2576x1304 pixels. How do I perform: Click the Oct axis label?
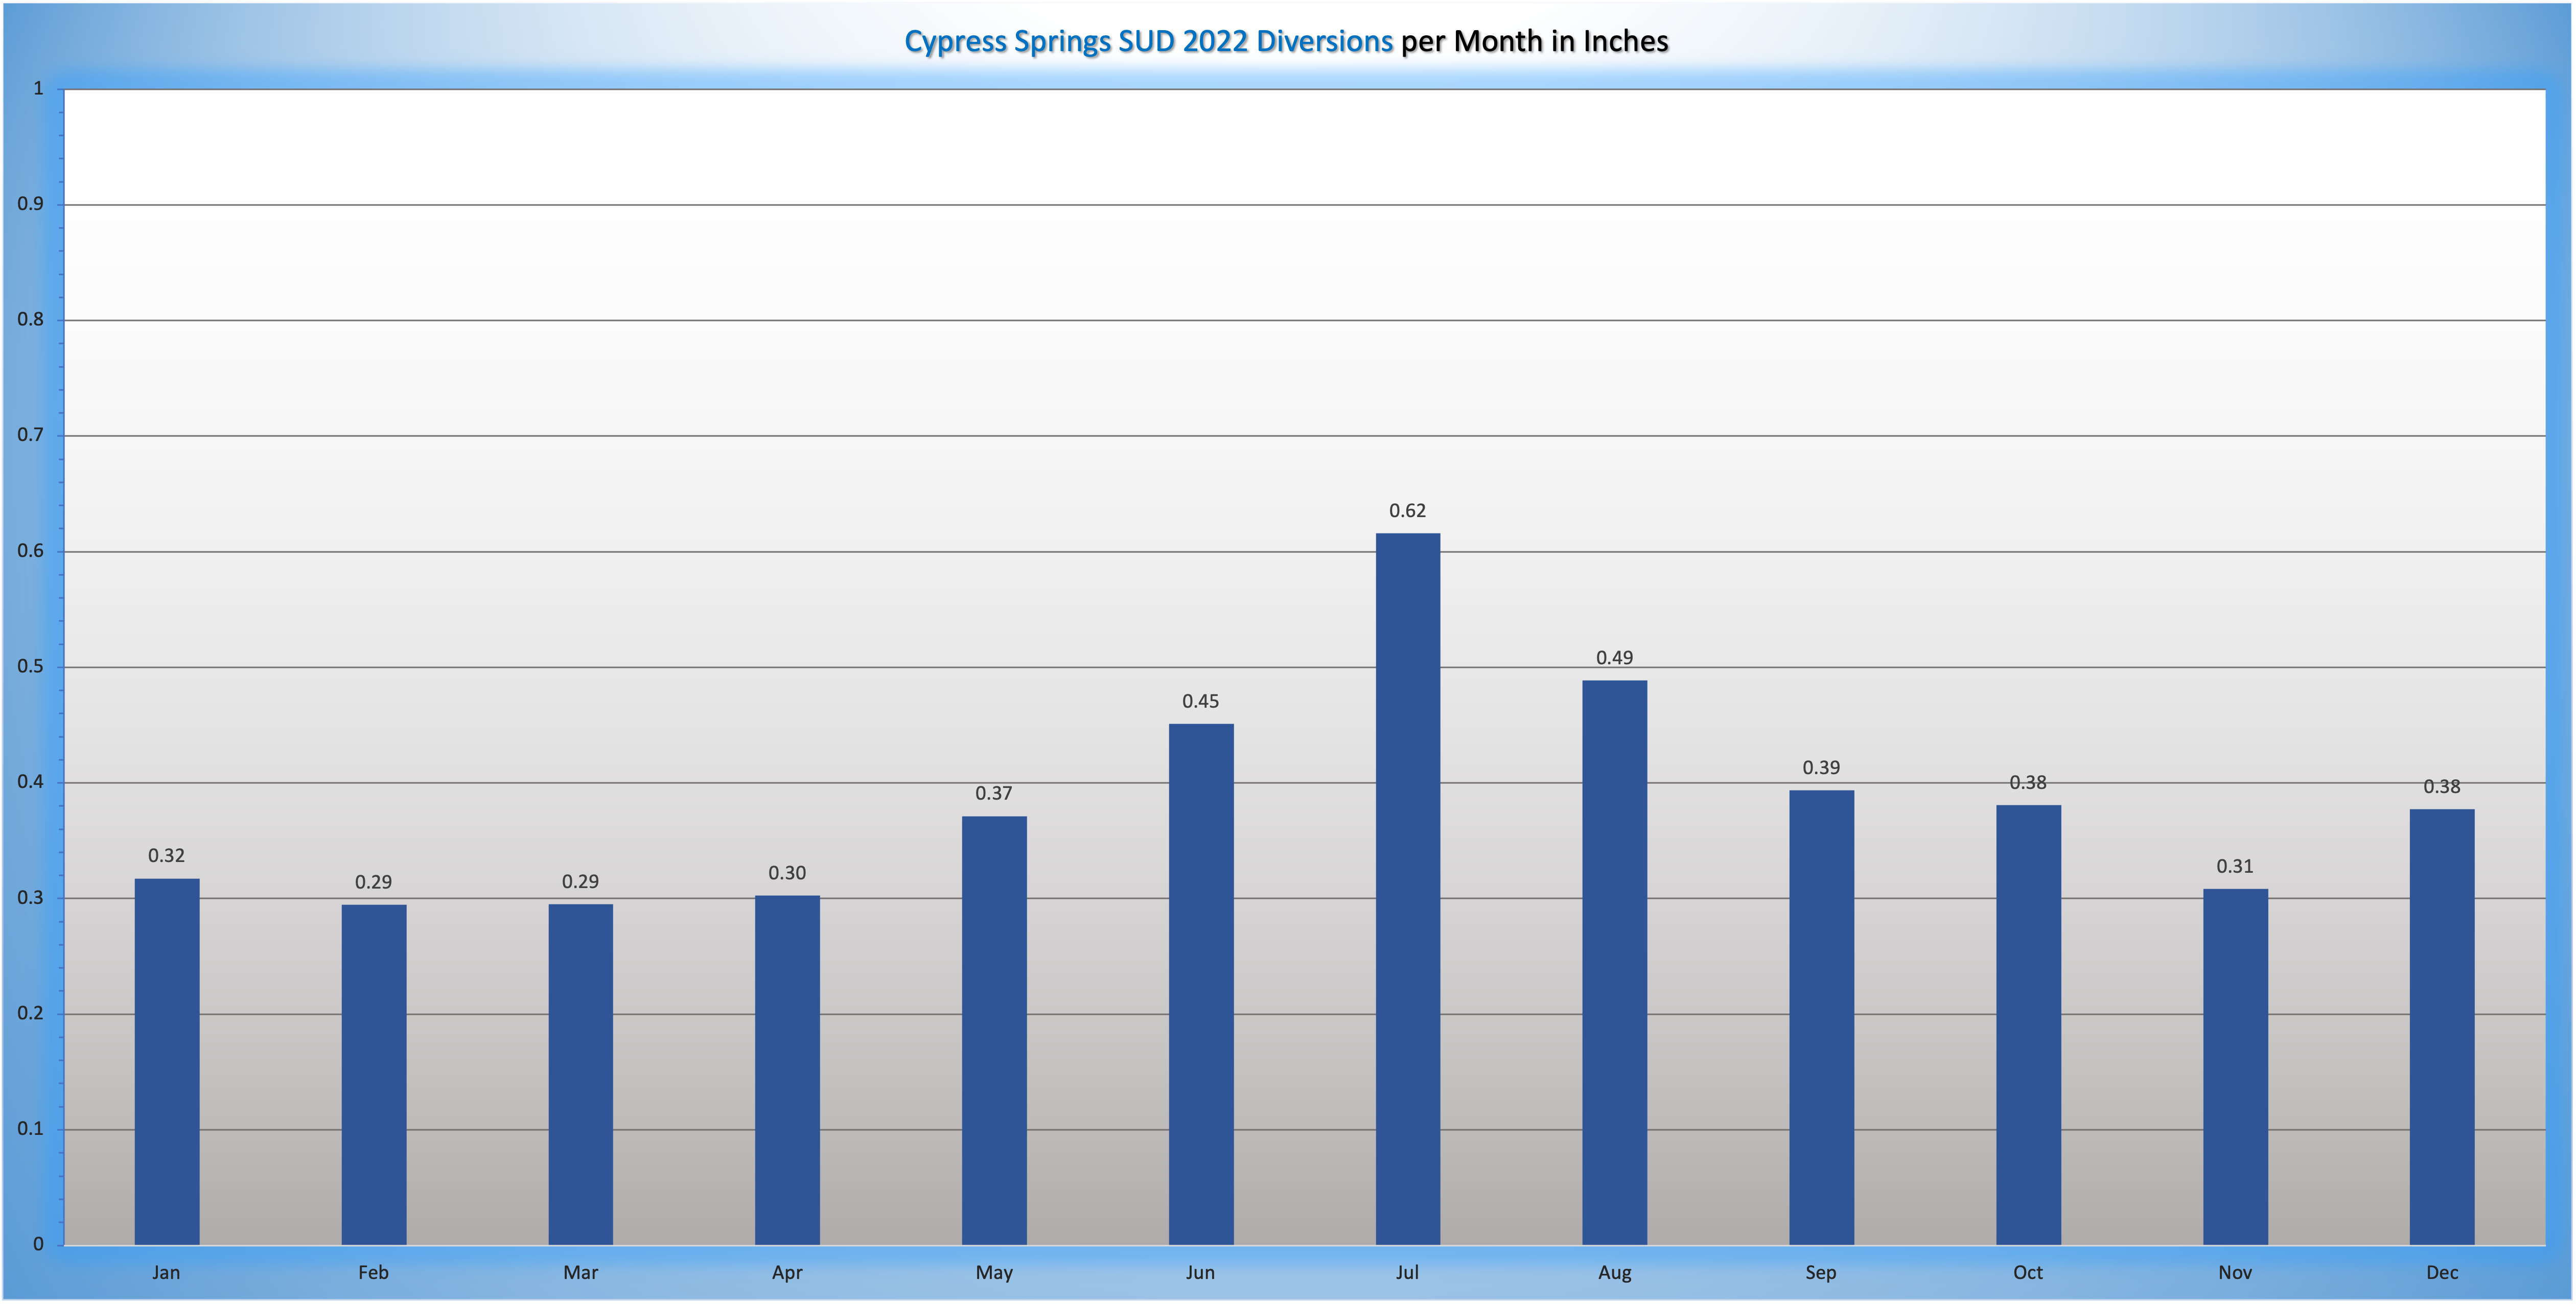click(x=2028, y=1273)
